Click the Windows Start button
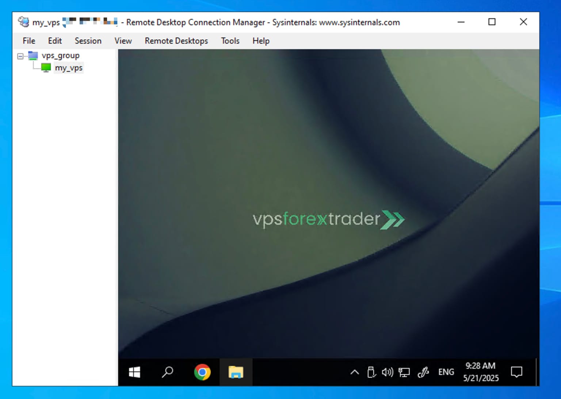Viewport: 561px width, 399px height. (x=134, y=372)
